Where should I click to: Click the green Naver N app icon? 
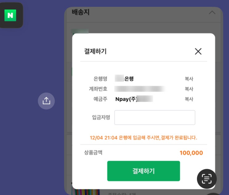[x=10, y=15]
